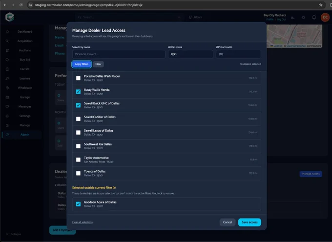This screenshot has height=242, width=332.
Task: Open the Messages menu item
Action: point(25,107)
